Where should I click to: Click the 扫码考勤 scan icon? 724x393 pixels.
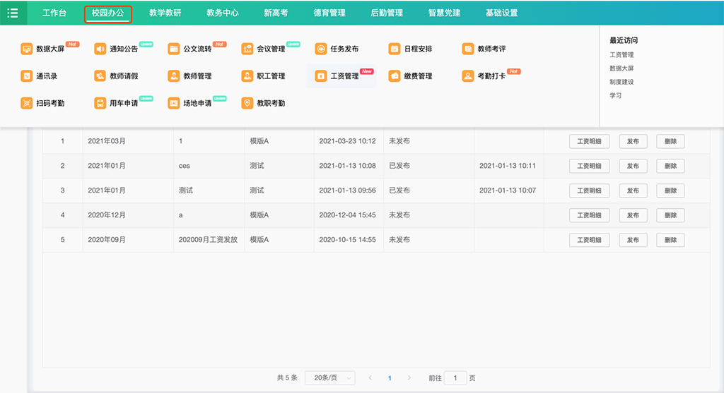[x=27, y=103]
